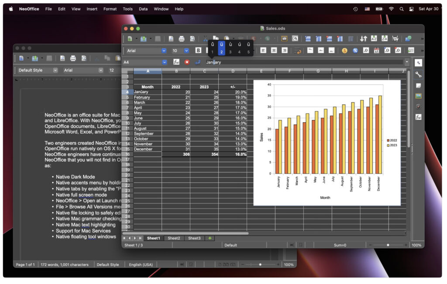This screenshot has height=284, width=447.
Task: Adjust the spreadsheet zoom slider
Action: 388,245
